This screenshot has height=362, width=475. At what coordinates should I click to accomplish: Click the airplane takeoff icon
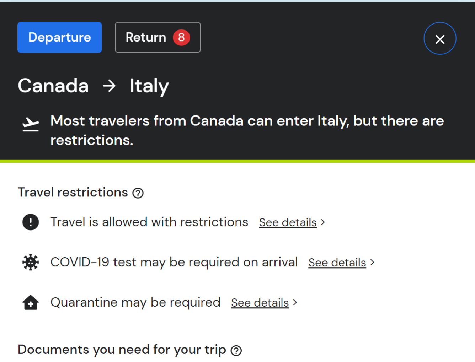pyautogui.click(x=31, y=124)
